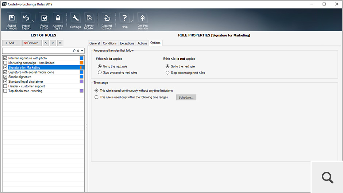Image resolution: width=343 pixels, height=193 pixels.
Task: Switch to the Exceptions tab
Action: pyautogui.click(x=127, y=43)
